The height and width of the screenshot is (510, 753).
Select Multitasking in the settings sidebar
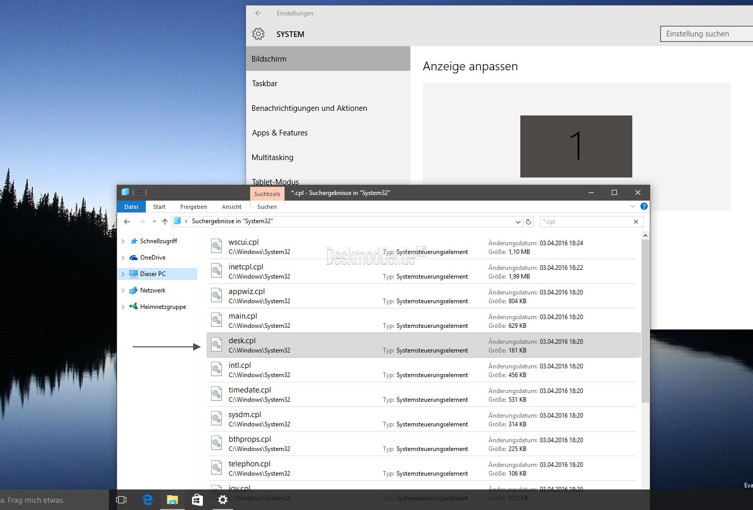(x=273, y=158)
